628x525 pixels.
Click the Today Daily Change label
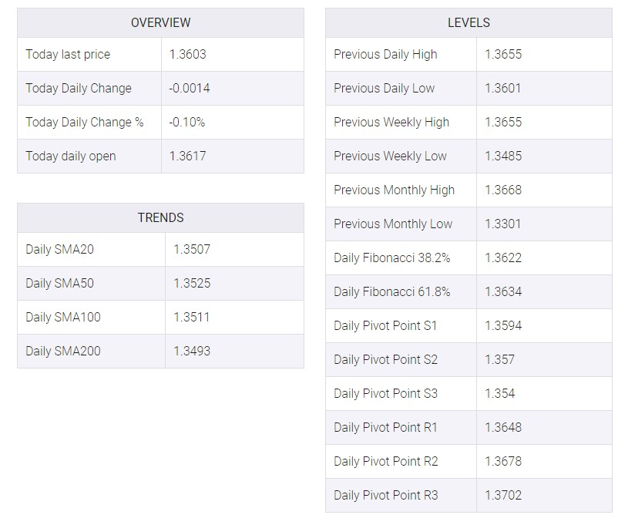click(79, 88)
